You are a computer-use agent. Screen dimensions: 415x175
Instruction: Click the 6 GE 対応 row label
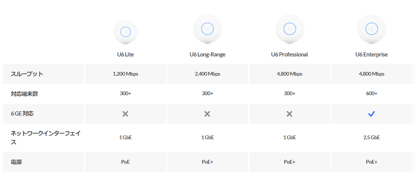pyautogui.click(x=22, y=113)
